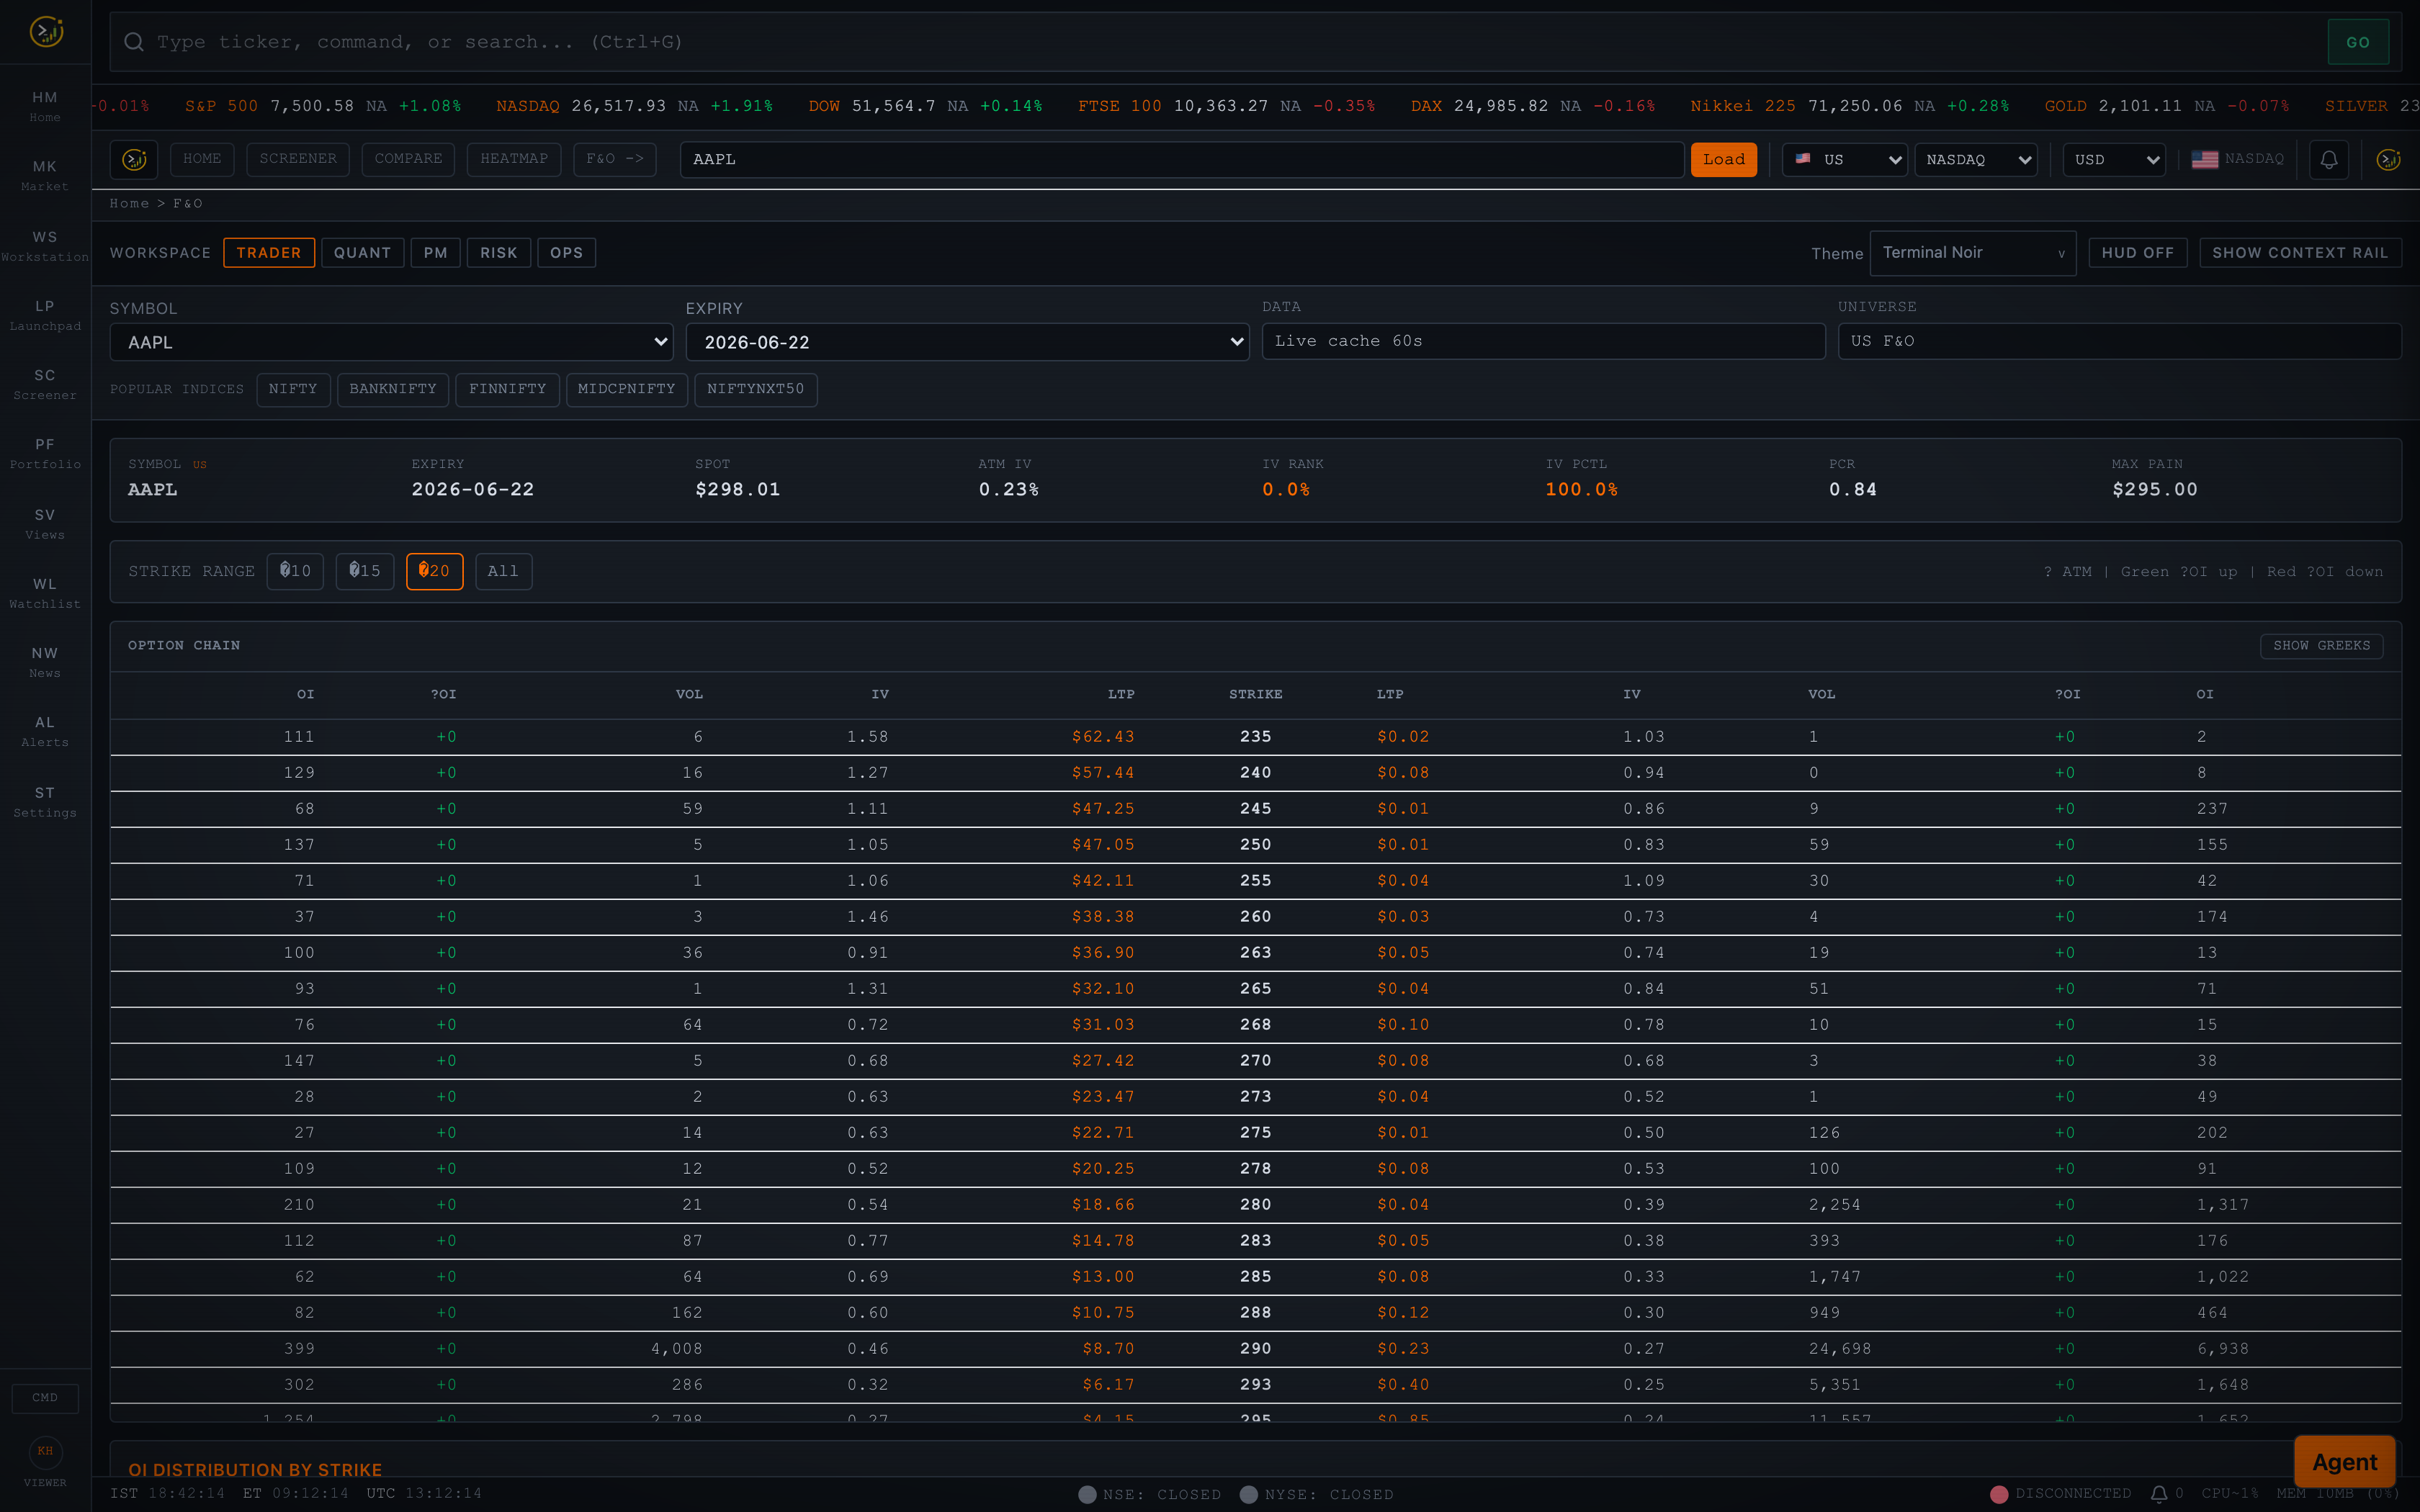Open the MK Market sidebar item
Viewport: 2420px width, 1512px height.
tap(45, 175)
